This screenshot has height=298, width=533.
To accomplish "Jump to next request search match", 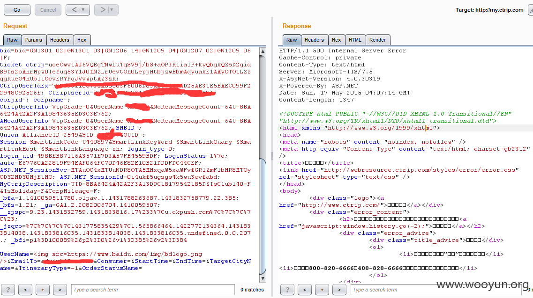I will pos(60,290).
